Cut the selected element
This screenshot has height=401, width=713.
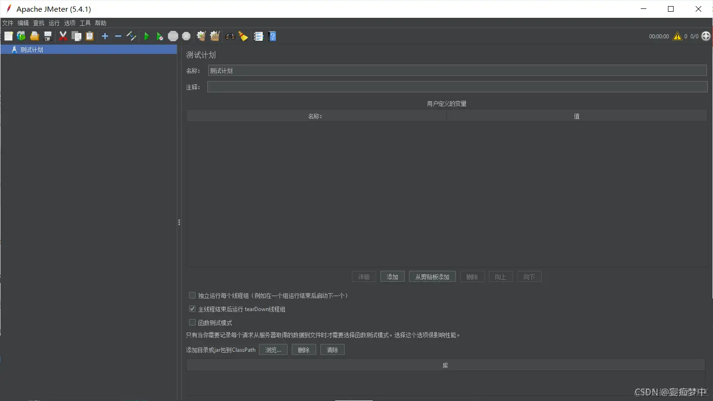point(63,36)
